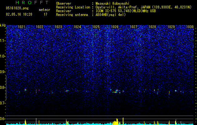Click the date stamp 02.05.16 10:20
Image resolution: width=197 pixels, height=125 pixels.
click(19, 14)
